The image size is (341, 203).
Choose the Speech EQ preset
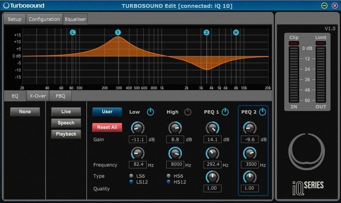[66, 123]
